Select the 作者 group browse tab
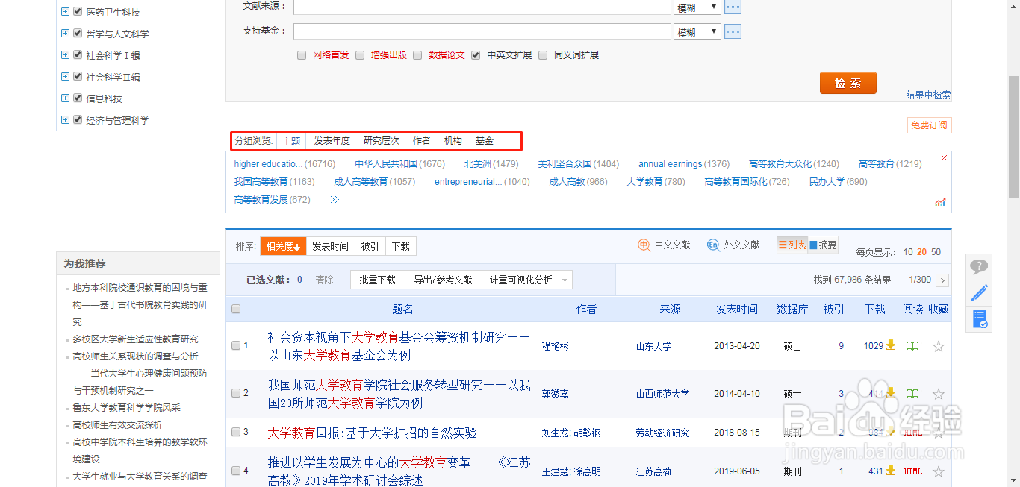Screen dimensions: 1020x487 tap(422, 140)
